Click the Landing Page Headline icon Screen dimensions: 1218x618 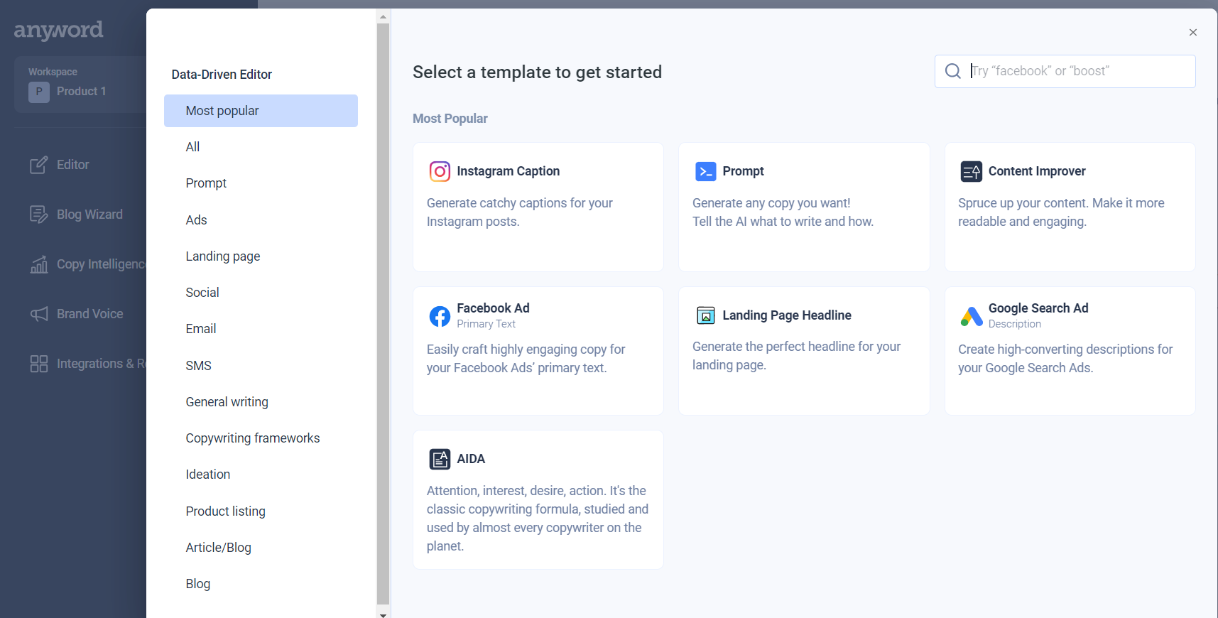[705, 315]
